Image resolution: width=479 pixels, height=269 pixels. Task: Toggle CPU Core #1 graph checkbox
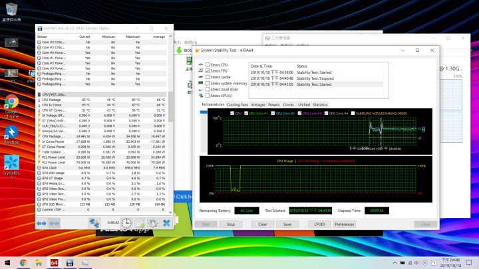click(x=246, y=113)
